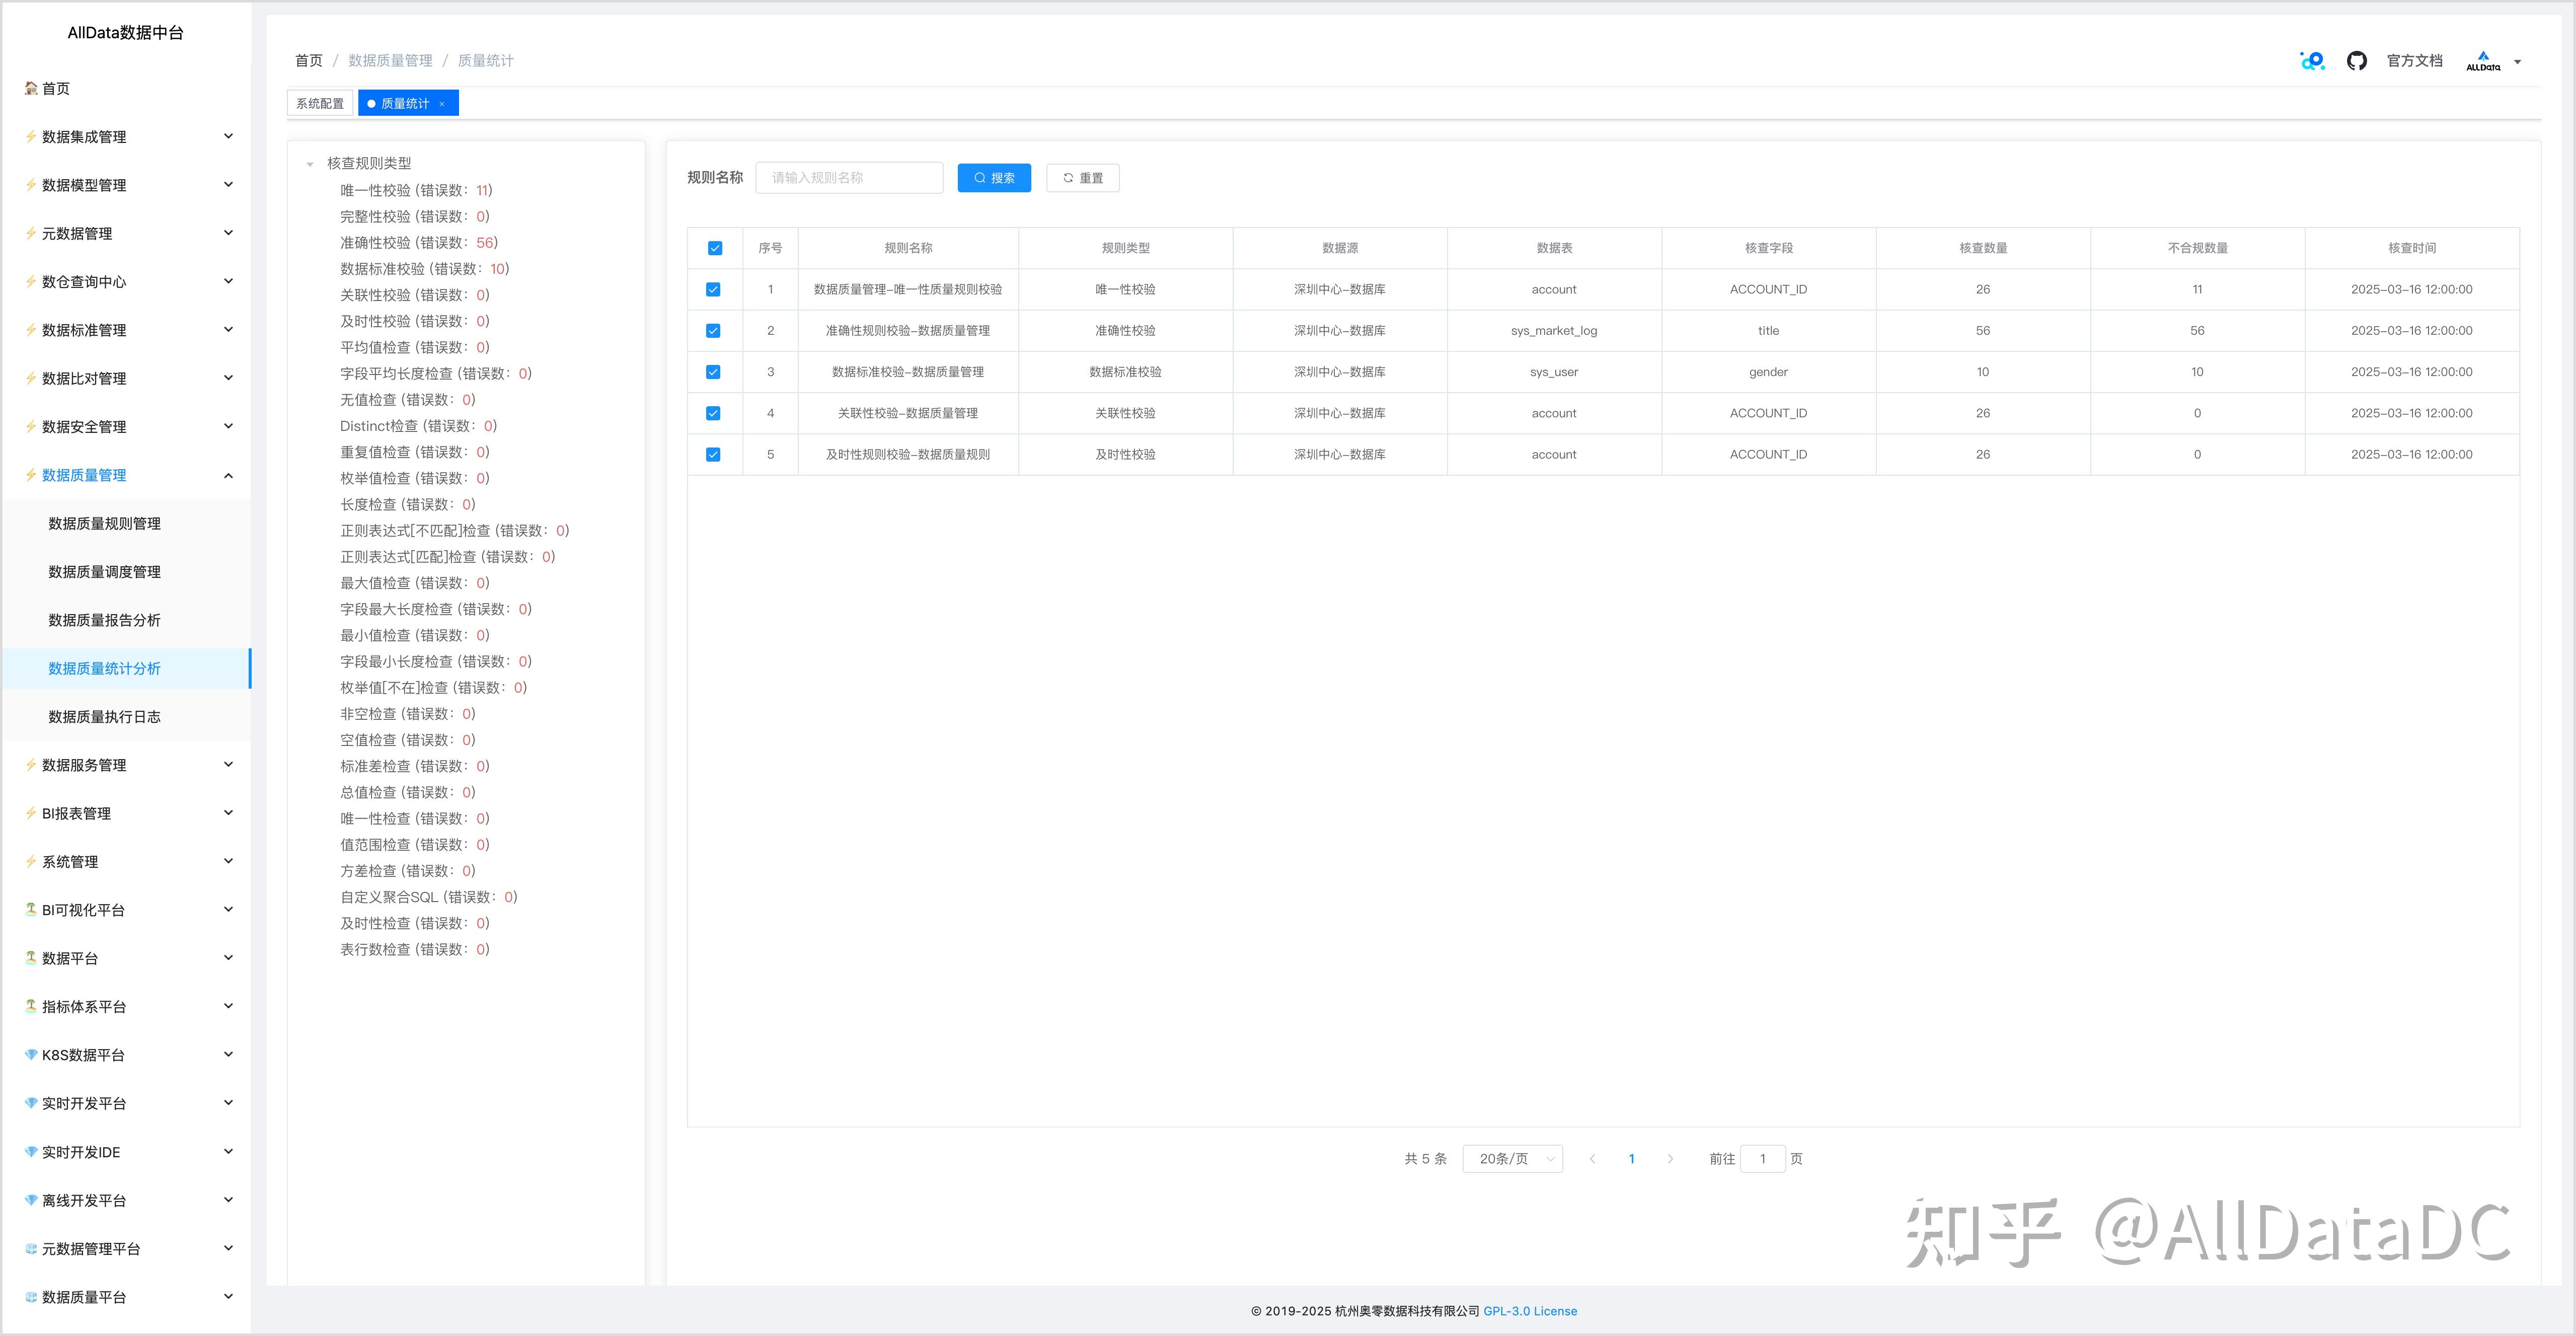Screen dimensions: 2576x1336
Task: Click the home icon beside 首页 in sidebar
Action: pos(31,89)
